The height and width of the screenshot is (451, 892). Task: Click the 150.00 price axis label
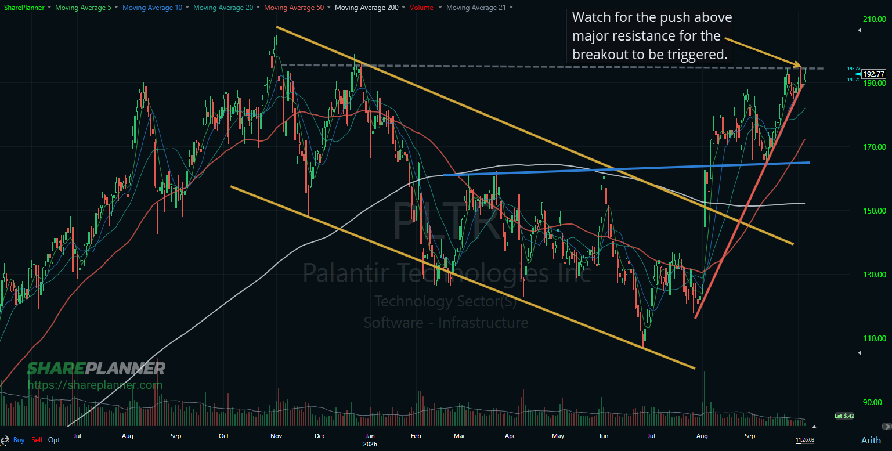click(x=874, y=211)
